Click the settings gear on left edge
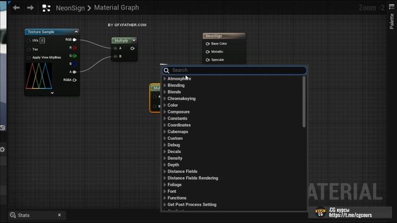Viewport: 397px width, 223px height. [2, 149]
